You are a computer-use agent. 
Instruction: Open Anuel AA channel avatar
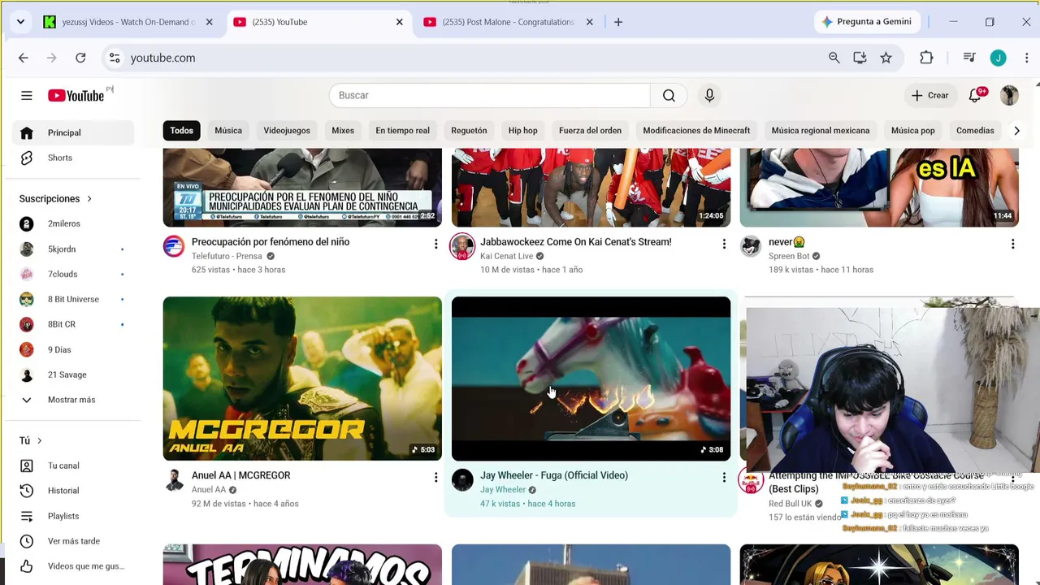coord(174,480)
